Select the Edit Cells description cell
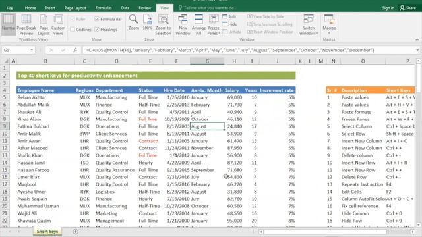This screenshot has width=422, height=237. pos(363,192)
